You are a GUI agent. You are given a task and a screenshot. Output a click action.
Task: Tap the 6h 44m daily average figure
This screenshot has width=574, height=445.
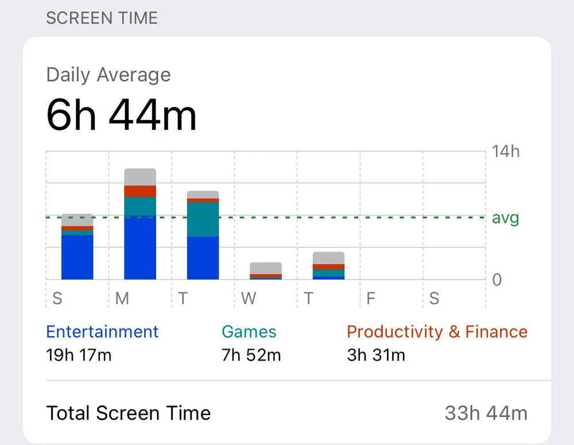click(x=121, y=115)
